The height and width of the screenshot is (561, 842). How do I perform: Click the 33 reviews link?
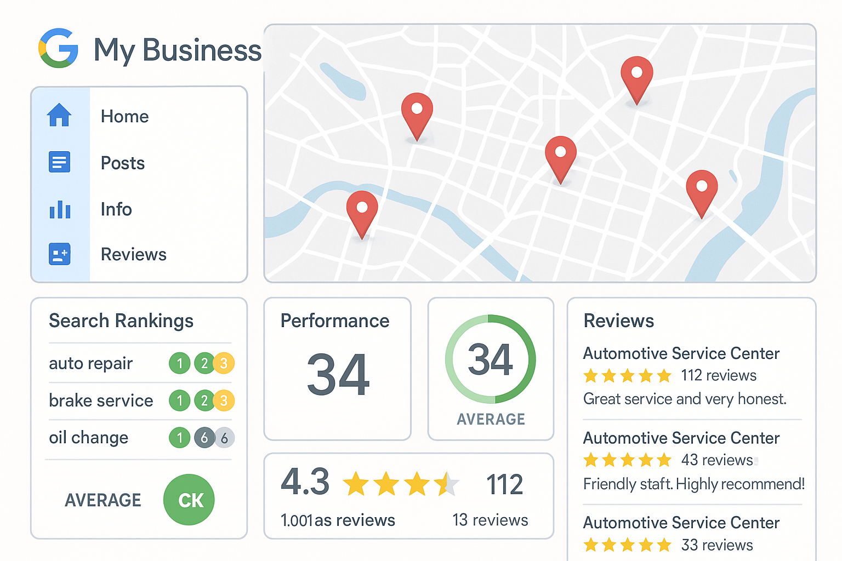coord(718,545)
